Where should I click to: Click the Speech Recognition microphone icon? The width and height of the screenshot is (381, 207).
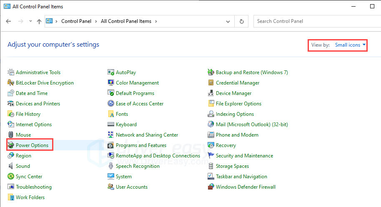pyautogui.click(x=111, y=166)
